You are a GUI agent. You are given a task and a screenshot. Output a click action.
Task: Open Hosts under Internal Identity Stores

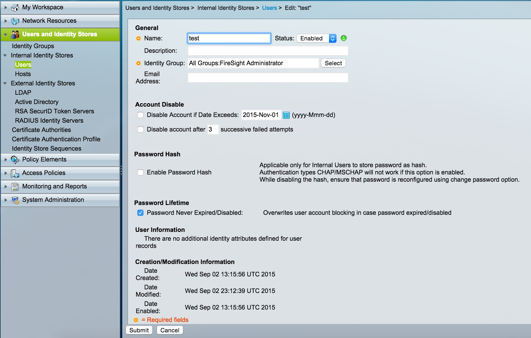pos(23,74)
